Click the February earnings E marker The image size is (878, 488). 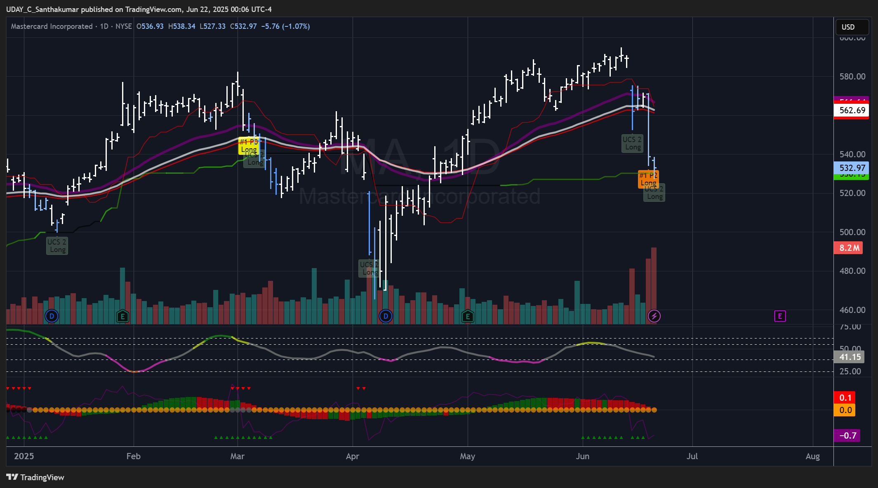[122, 316]
